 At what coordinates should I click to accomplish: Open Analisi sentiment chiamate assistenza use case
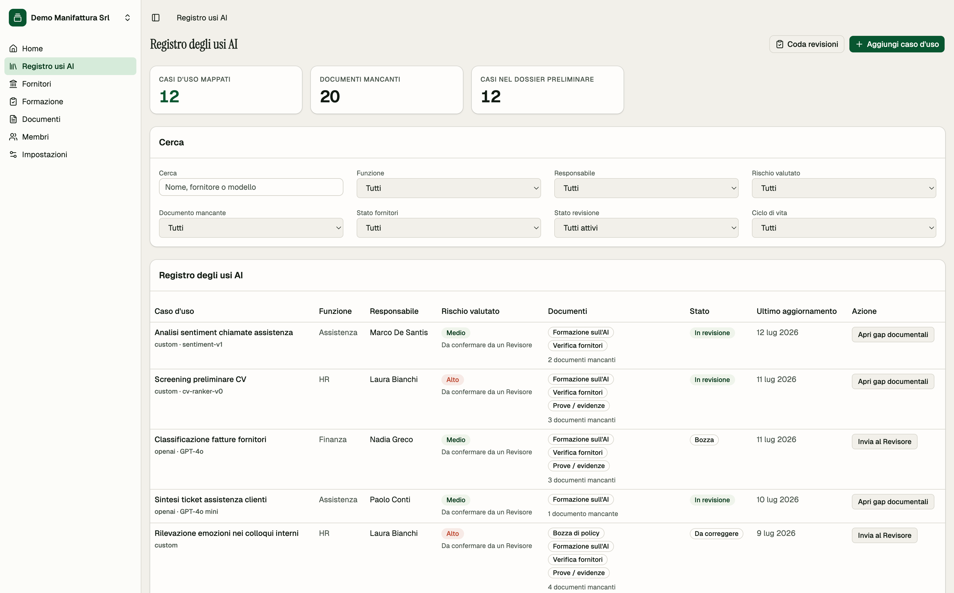(224, 333)
